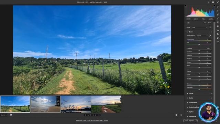Open the arrow next to Open Objects
The height and width of the screenshot is (124, 220).
click(x=196, y=121)
